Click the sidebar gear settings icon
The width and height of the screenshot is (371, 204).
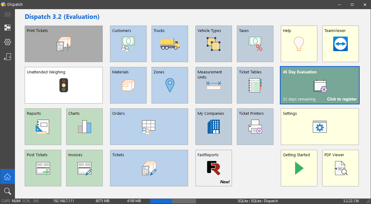point(8,42)
